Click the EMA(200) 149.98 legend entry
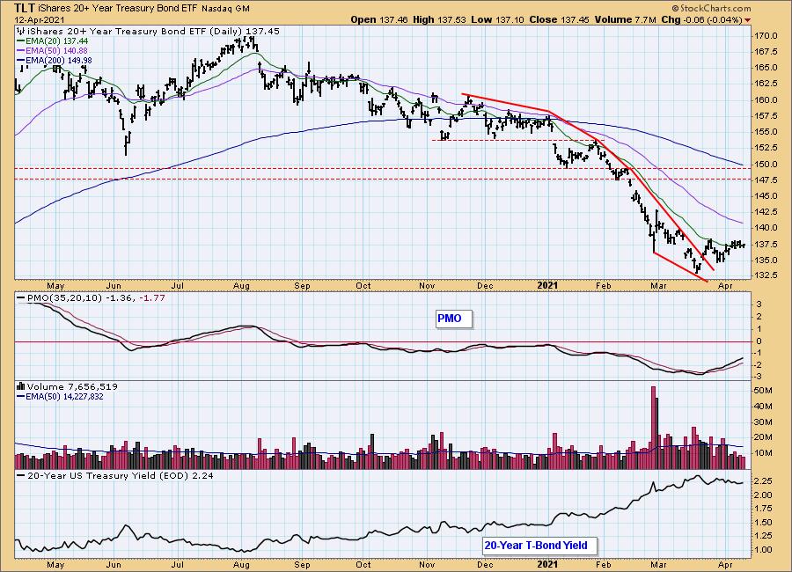 (59, 61)
